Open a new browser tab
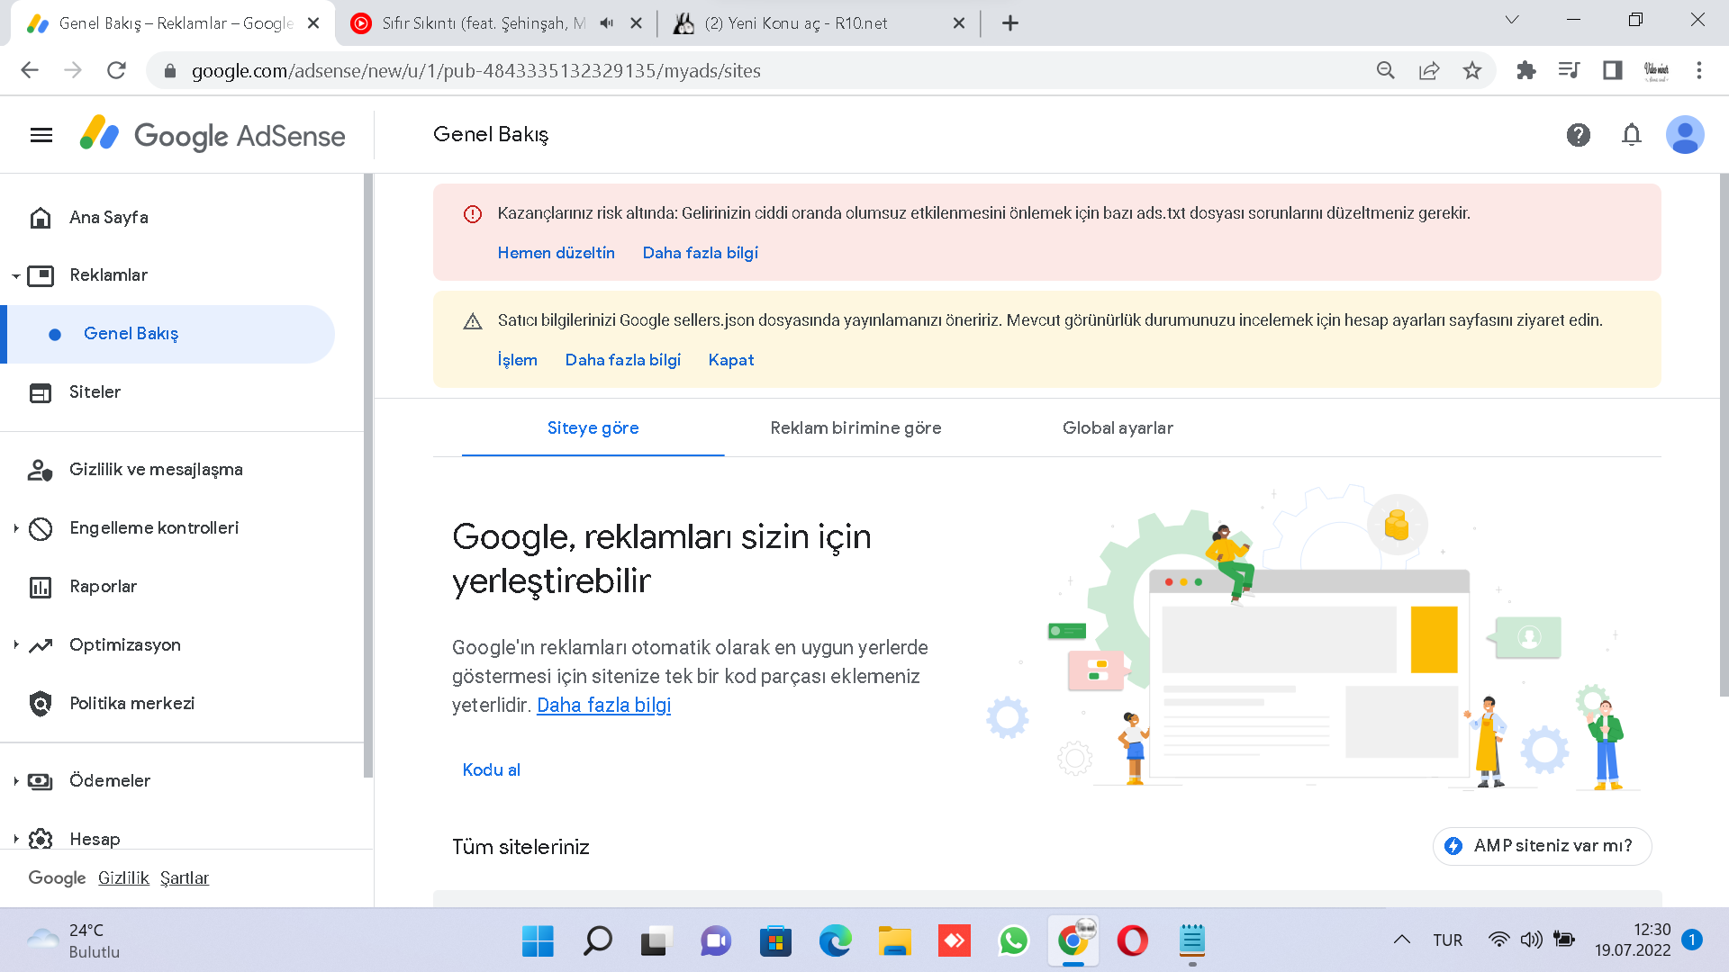Image resolution: width=1729 pixels, height=972 pixels. point(1009,23)
